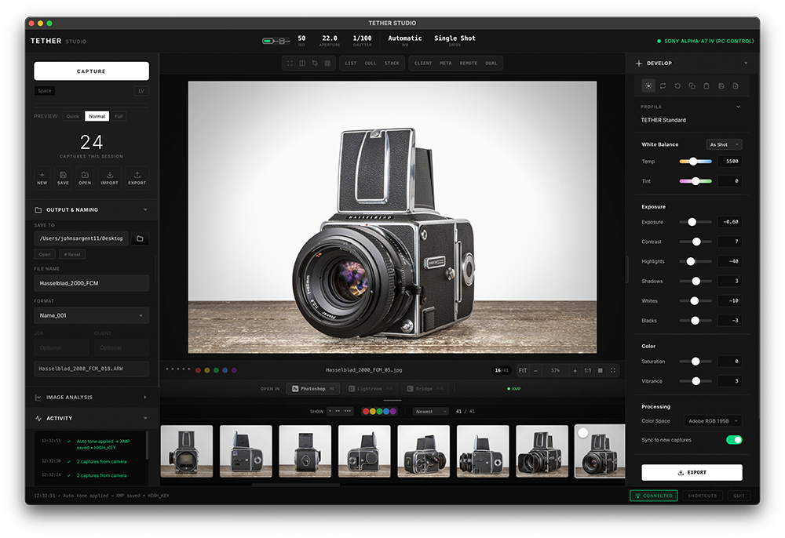This screenshot has height=538, width=785.
Task: Select Full preview mode
Action: click(119, 117)
